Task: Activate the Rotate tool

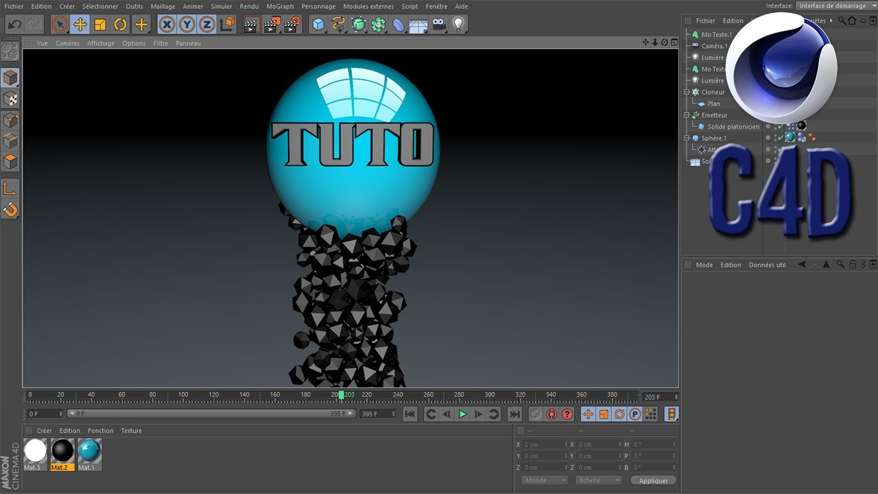Action: [121, 25]
